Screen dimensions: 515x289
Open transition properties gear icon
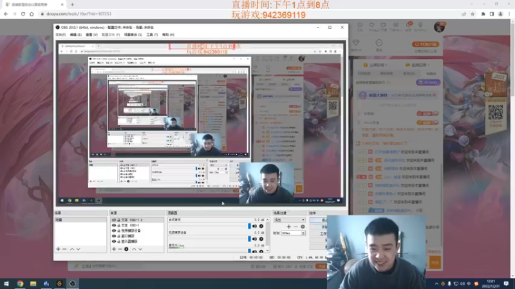coord(303,227)
